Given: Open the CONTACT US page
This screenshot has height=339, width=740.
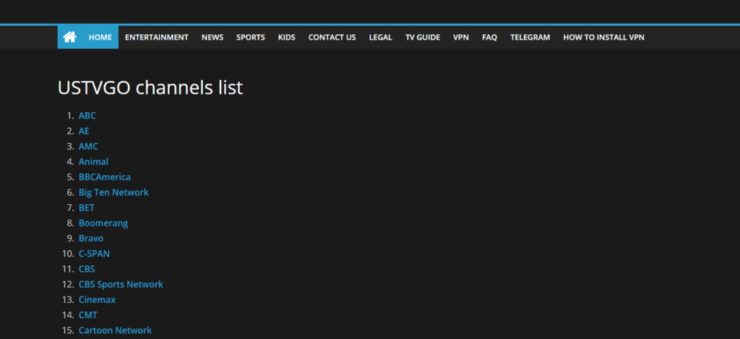Looking at the screenshot, I should (332, 38).
